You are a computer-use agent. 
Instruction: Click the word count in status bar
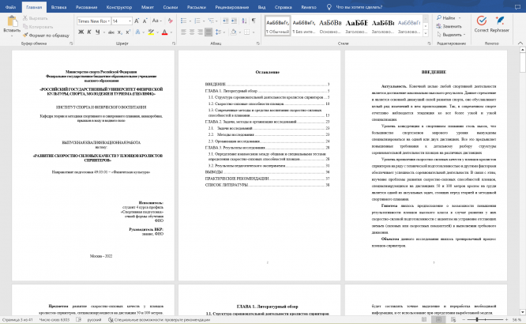54,319
